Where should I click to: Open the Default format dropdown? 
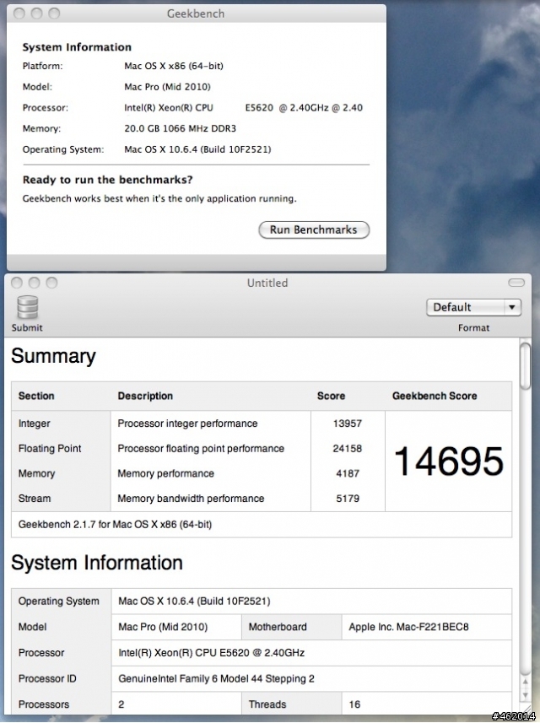click(473, 307)
